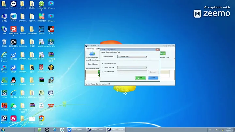Image resolution: width=235 pixels, height=132 pixels.
Task: Open the red WPS Office shortcut
Action: [51, 107]
